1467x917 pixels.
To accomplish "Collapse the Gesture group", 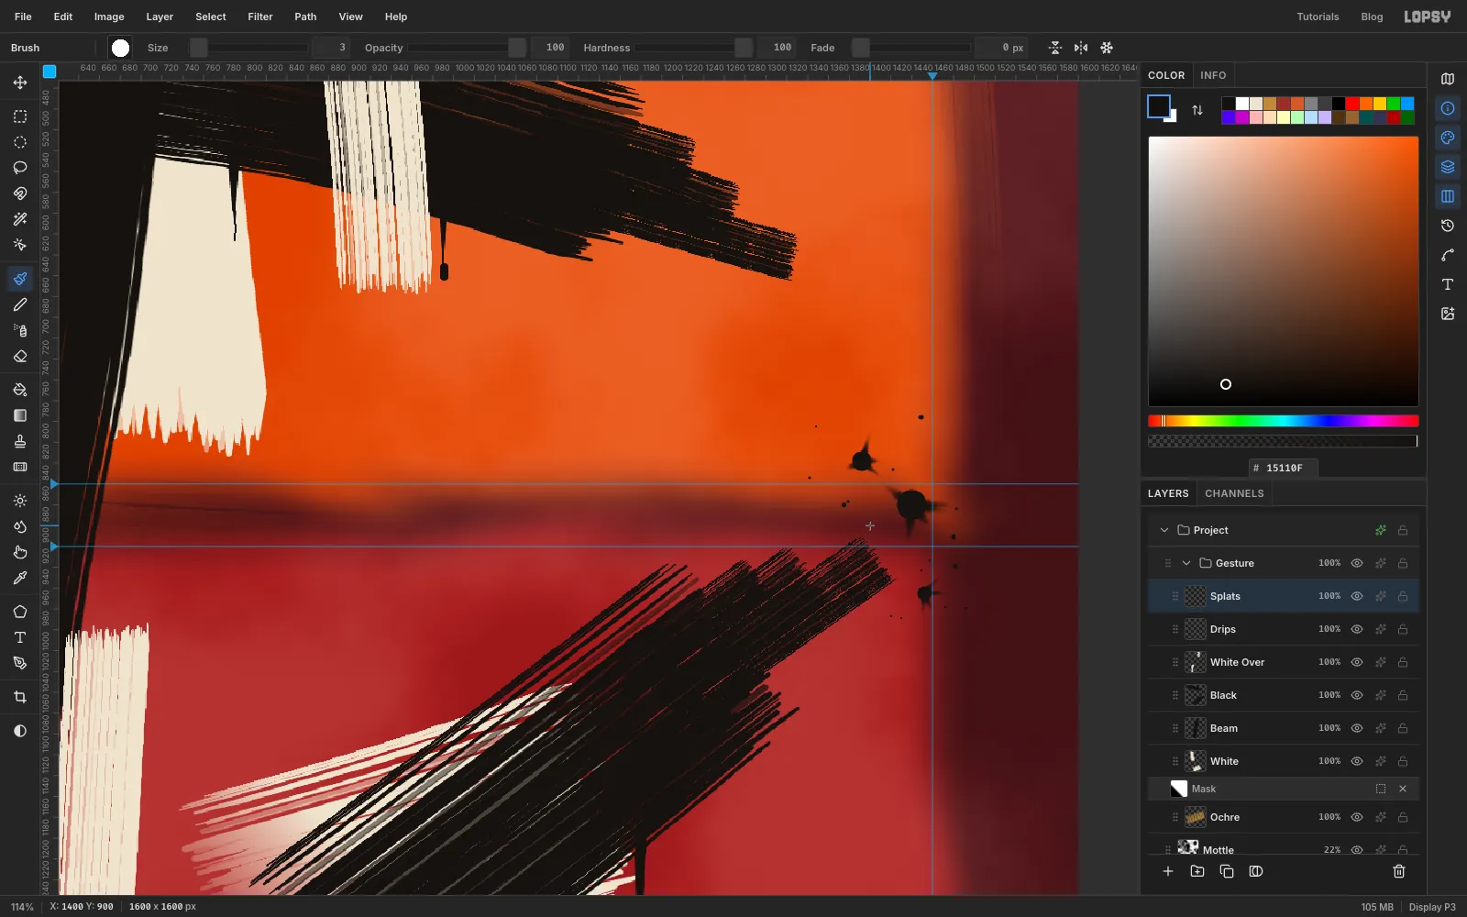I will coord(1186,563).
